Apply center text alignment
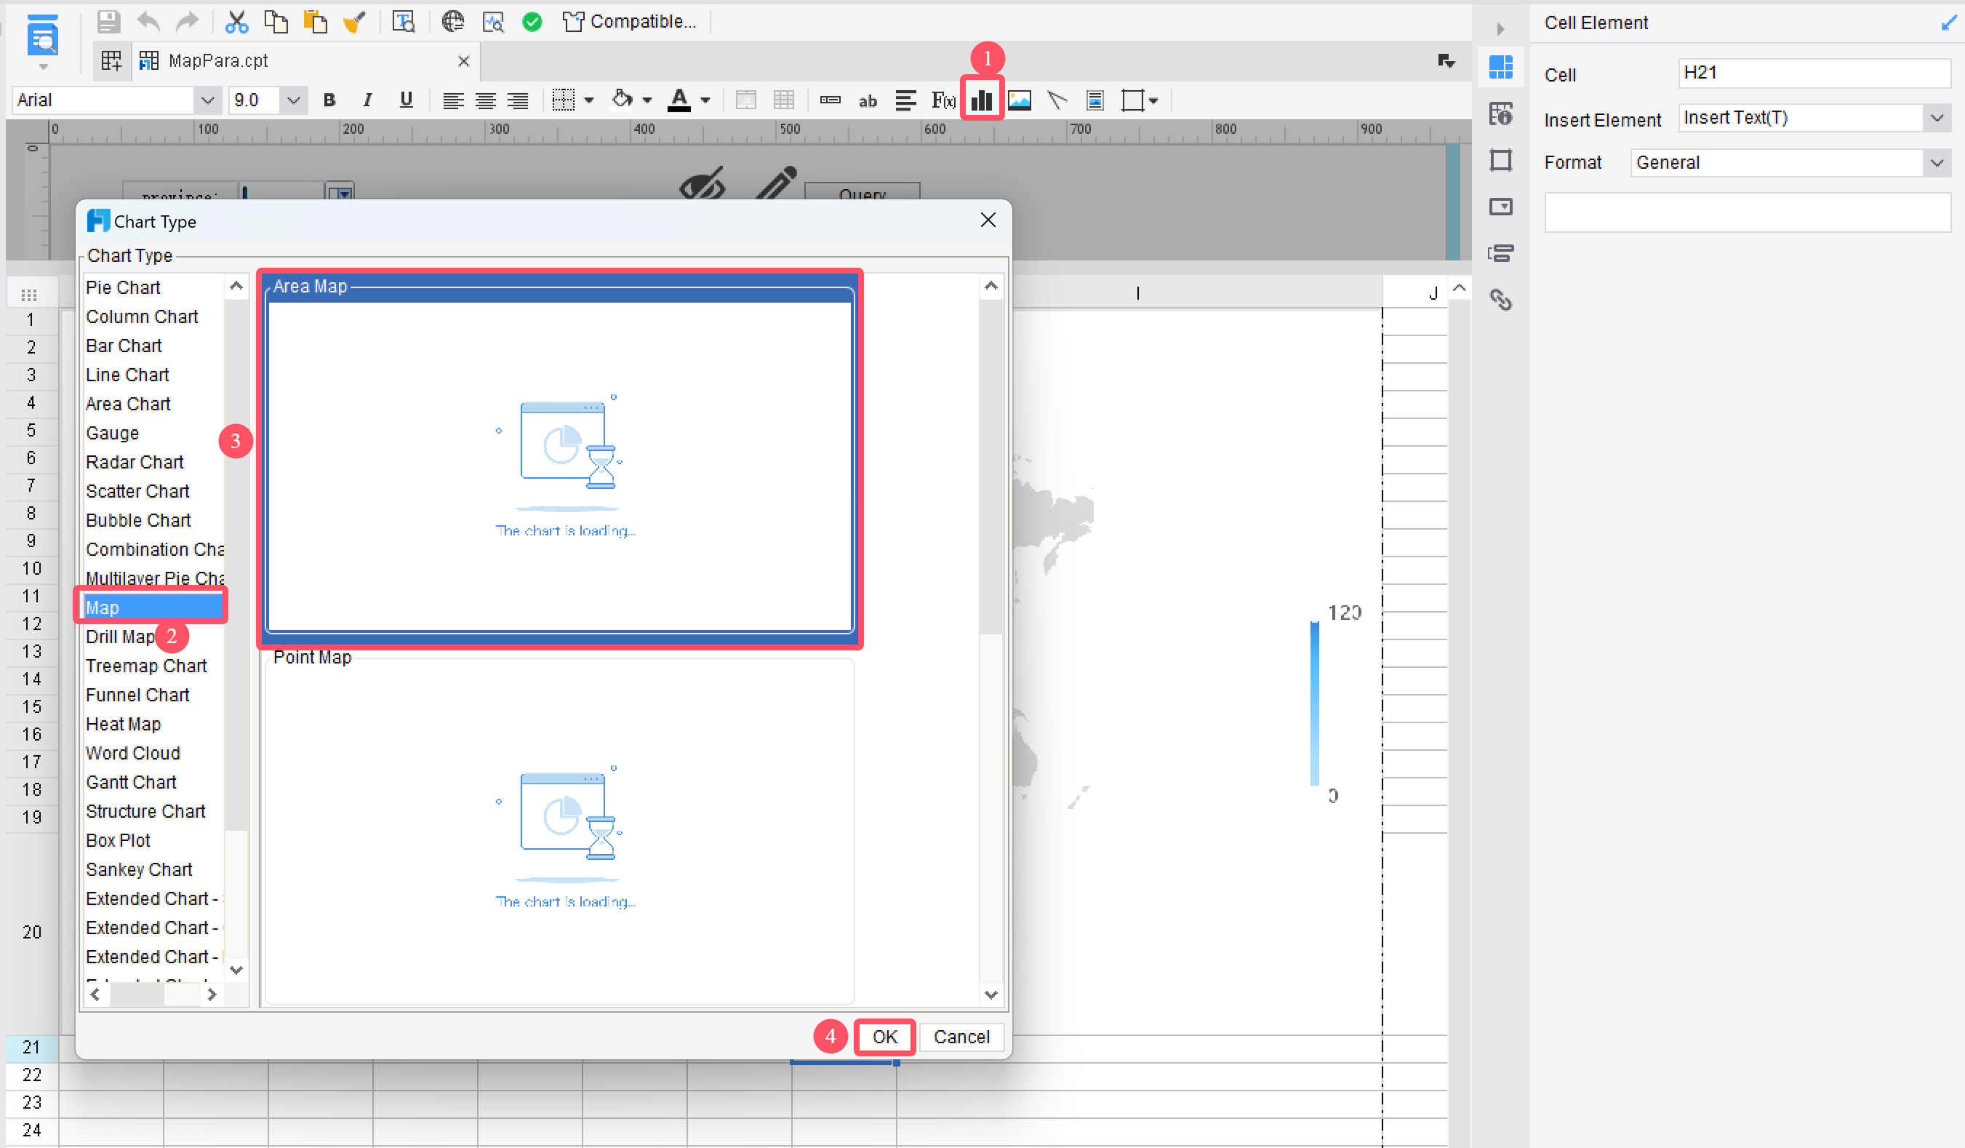1965x1148 pixels. pos(485,100)
